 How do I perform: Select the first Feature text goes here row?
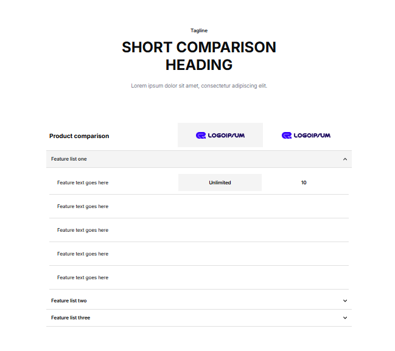click(x=83, y=182)
